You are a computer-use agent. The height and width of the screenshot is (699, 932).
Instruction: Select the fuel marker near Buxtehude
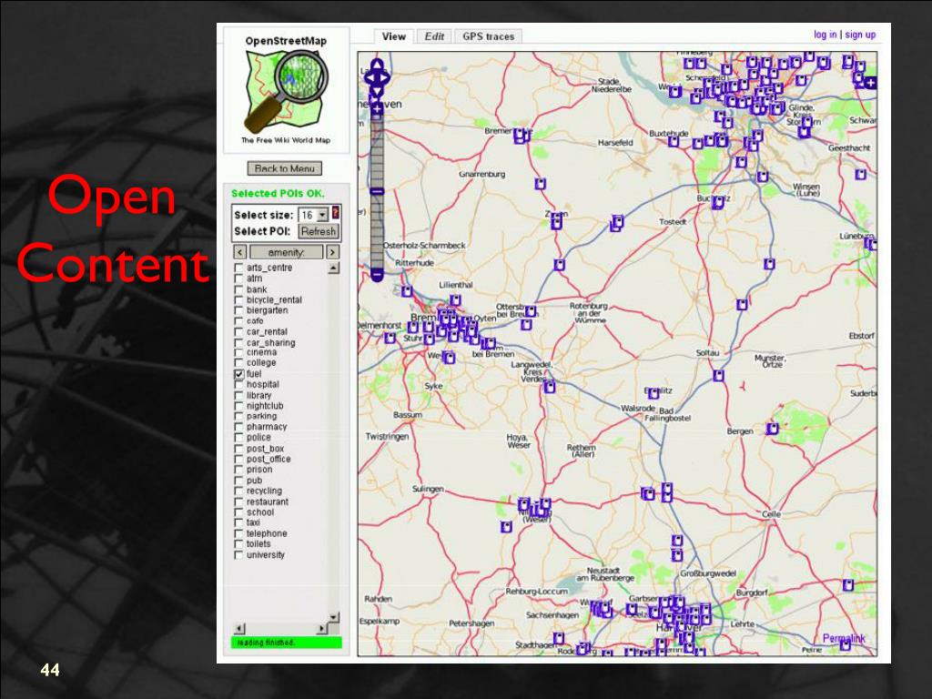674,141
